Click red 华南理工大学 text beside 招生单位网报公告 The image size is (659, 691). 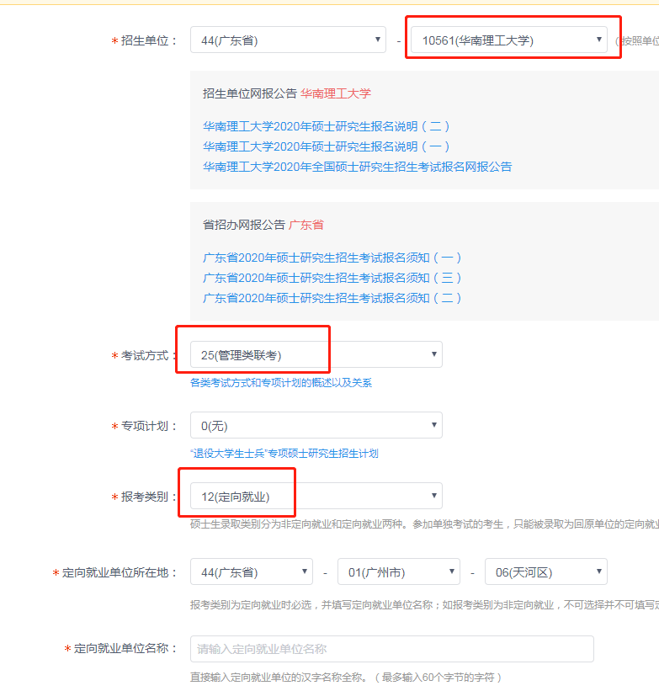pos(336,93)
